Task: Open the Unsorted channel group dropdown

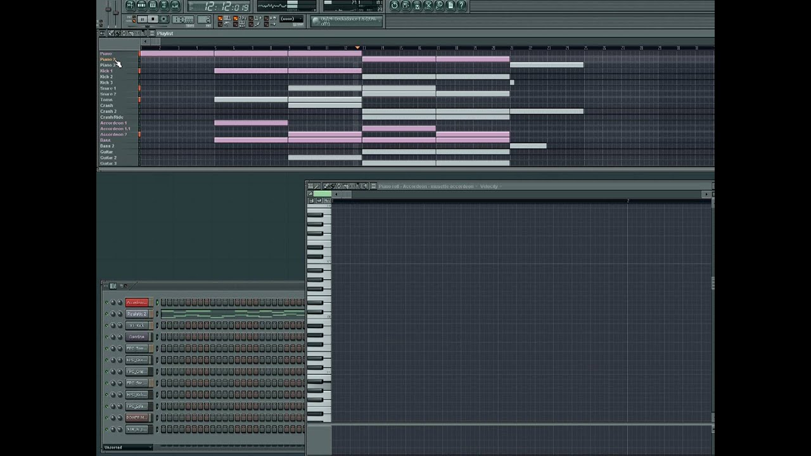Action: tap(127, 447)
